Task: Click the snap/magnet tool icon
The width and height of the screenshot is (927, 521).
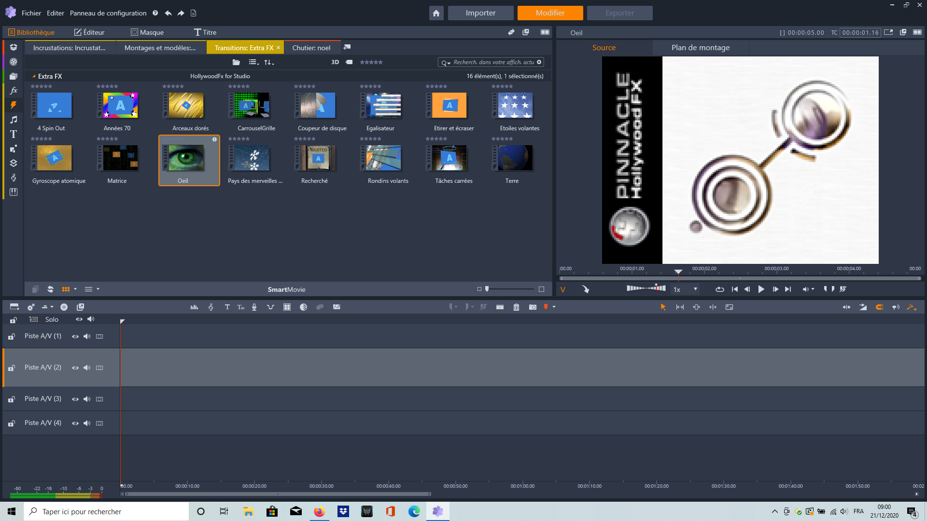Action: click(879, 307)
